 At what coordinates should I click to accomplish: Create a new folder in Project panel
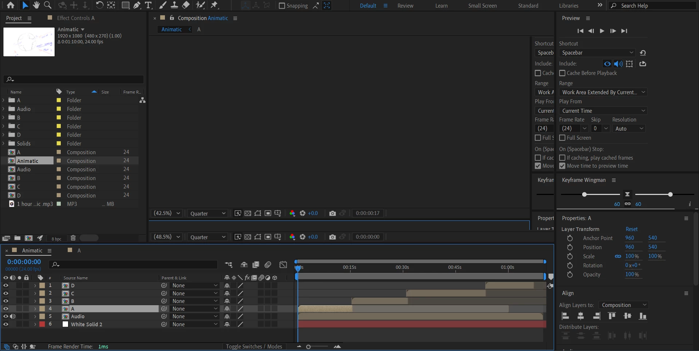point(17,238)
